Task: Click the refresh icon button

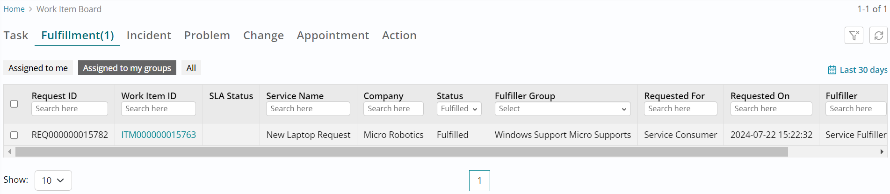Action: (878, 36)
